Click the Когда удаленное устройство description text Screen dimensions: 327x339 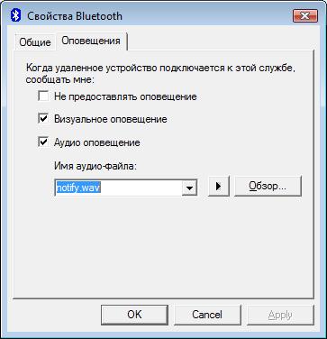pos(161,74)
